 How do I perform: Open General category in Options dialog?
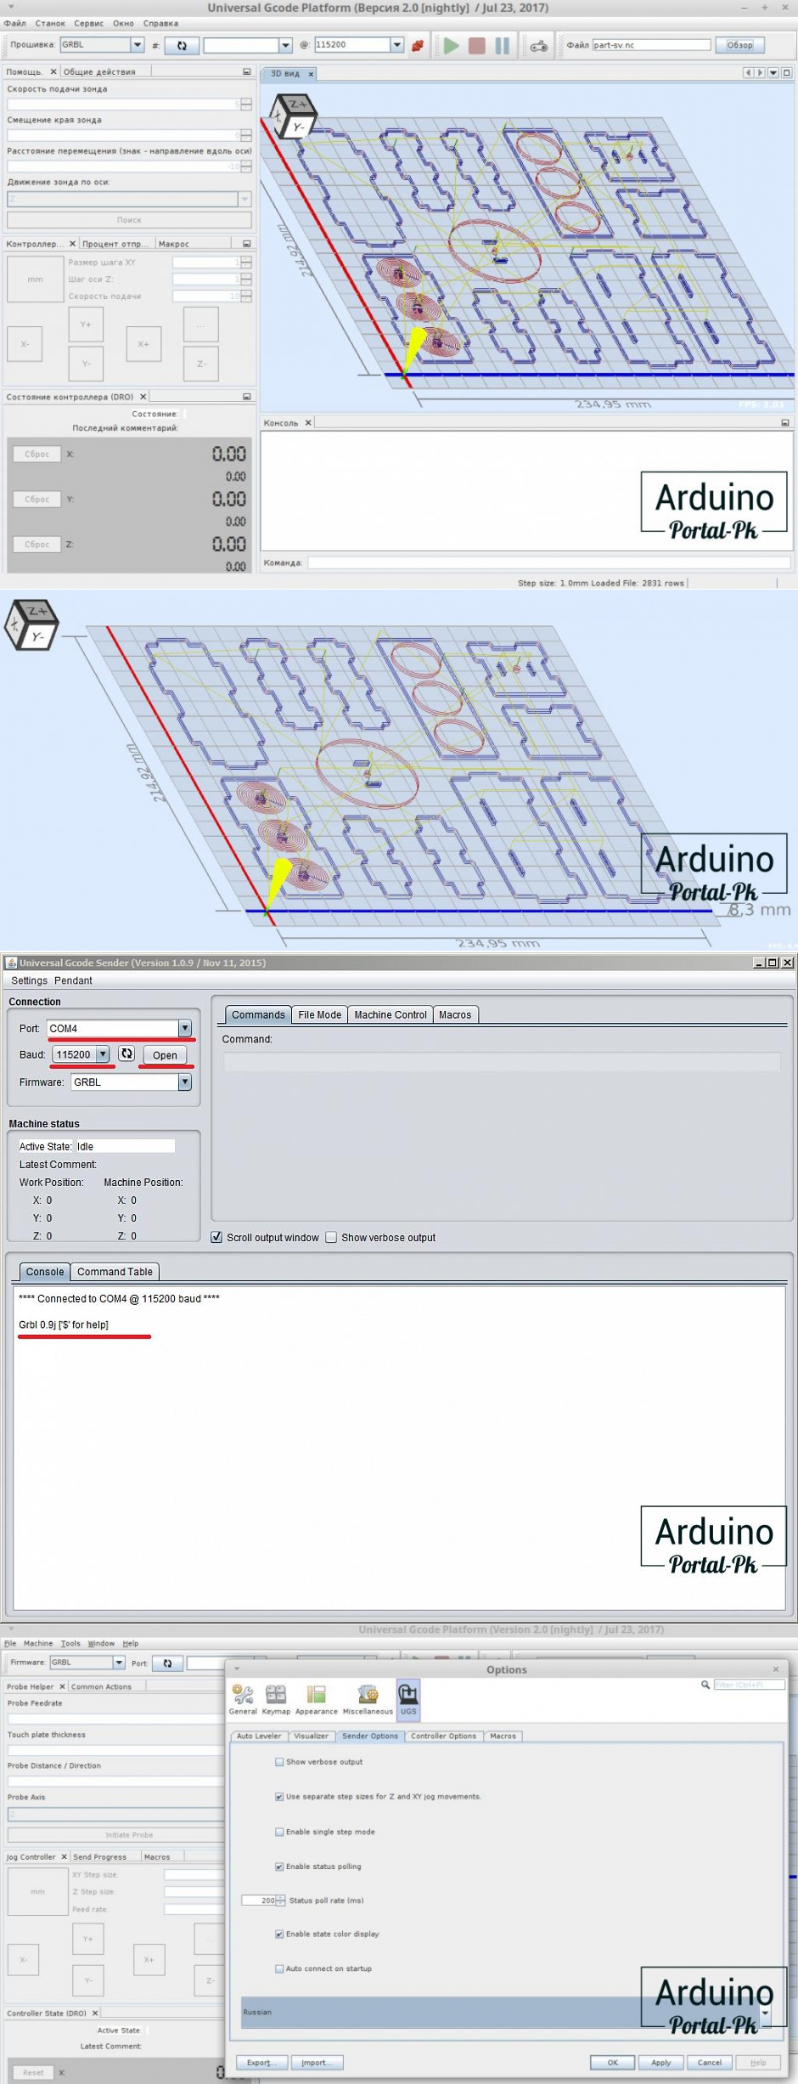click(x=243, y=1700)
